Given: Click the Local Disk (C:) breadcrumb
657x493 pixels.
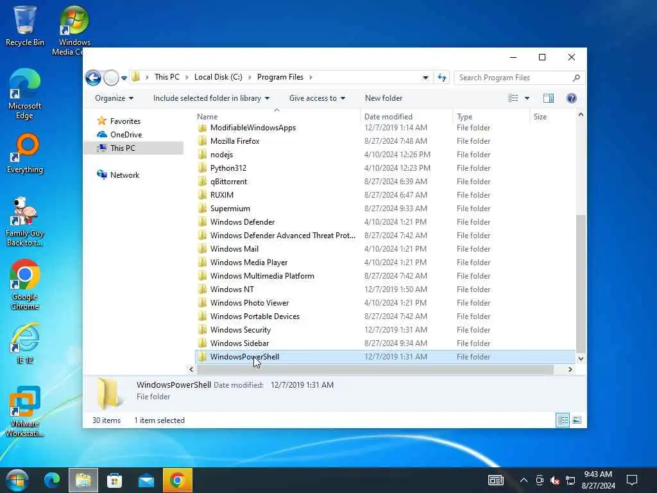Looking at the screenshot, I should 218,77.
